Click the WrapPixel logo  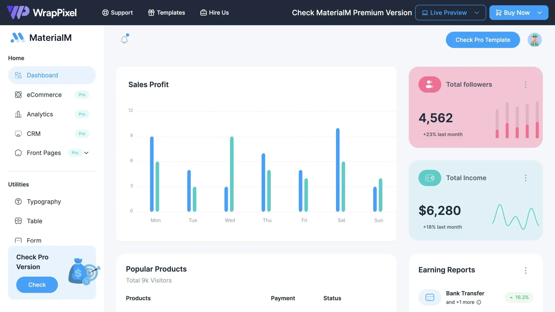[x=42, y=12]
